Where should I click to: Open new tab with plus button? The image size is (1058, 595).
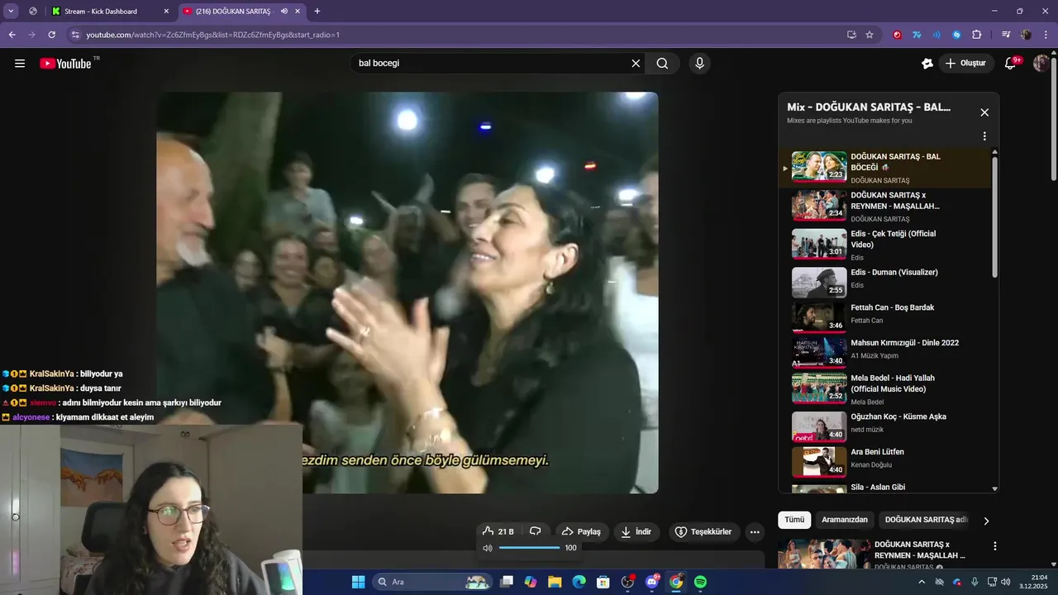(x=317, y=11)
